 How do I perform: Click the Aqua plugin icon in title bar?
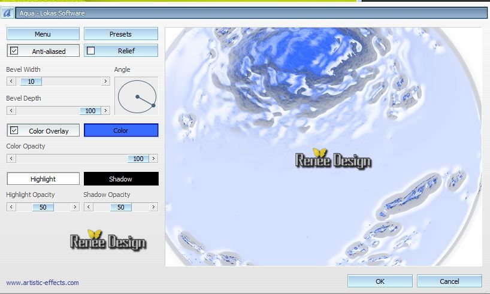tap(7, 13)
